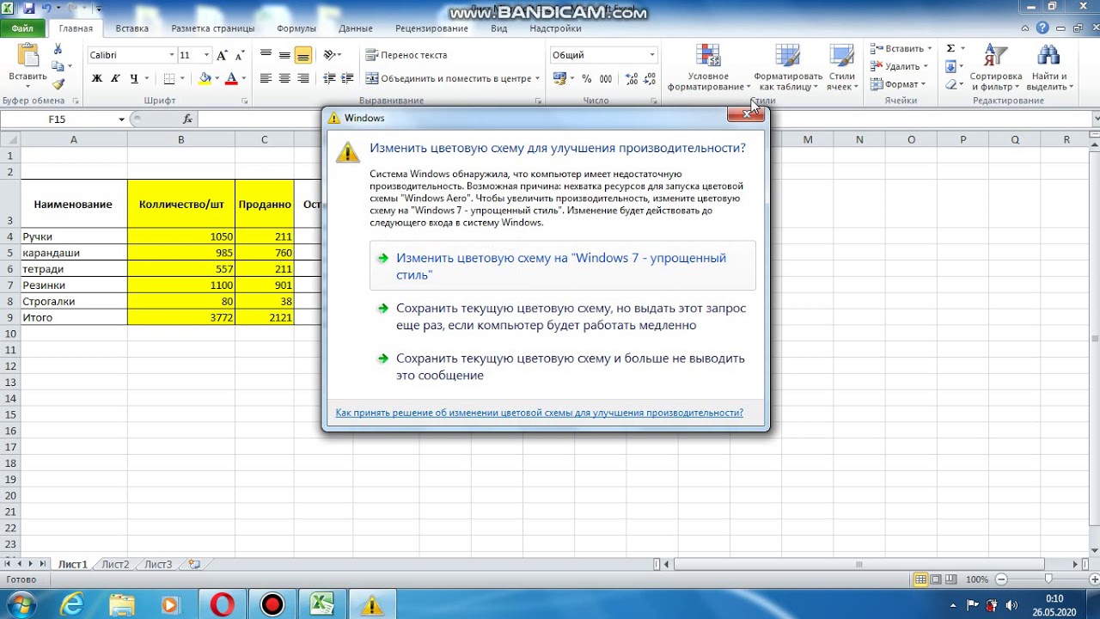Viewport: 1100px width, 619px height.
Task: Switch to the Формулы tab
Action: click(x=296, y=28)
